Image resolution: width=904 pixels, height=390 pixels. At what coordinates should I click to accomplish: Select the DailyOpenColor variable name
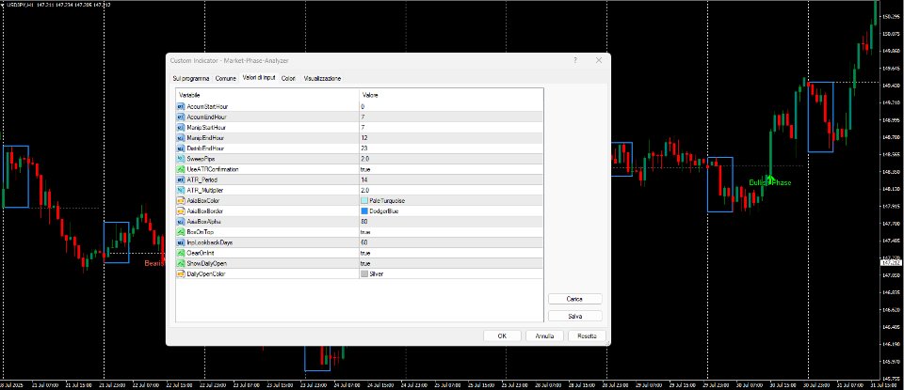(x=206, y=273)
